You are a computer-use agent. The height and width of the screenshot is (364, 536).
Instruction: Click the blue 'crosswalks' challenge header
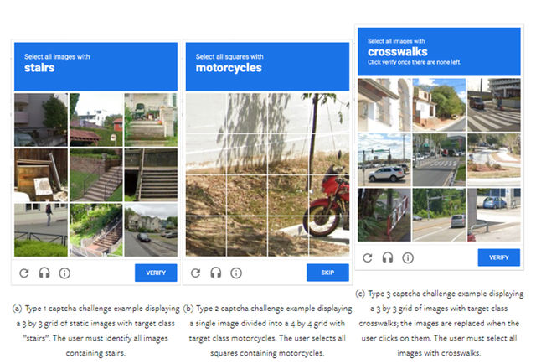coord(439,51)
